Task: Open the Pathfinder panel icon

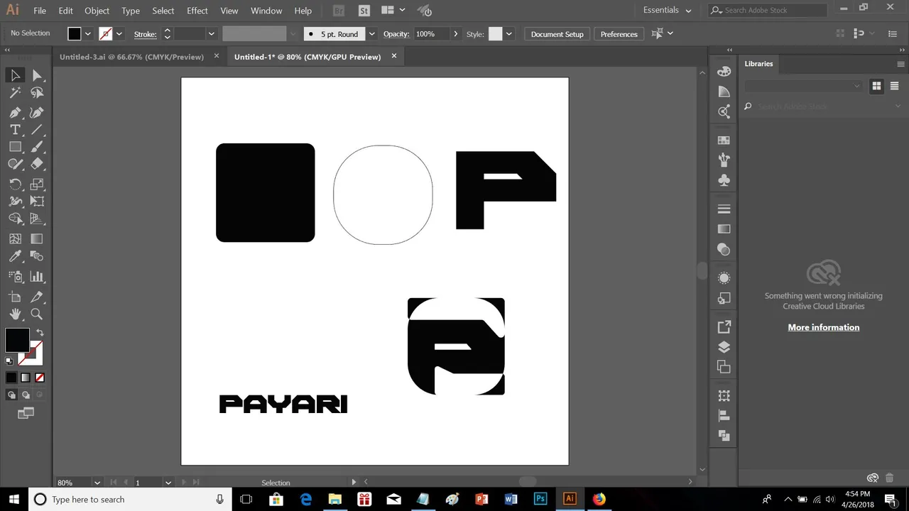Action: click(x=724, y=435)
